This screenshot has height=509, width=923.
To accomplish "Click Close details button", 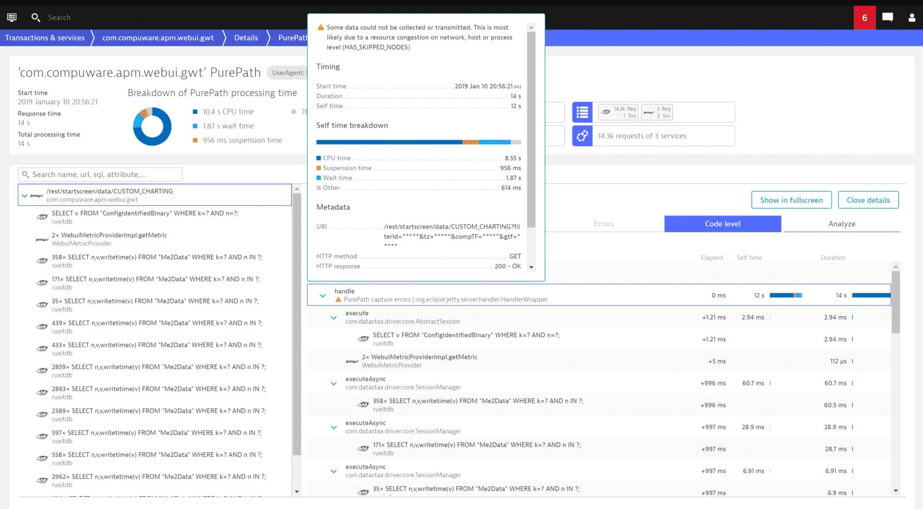I will tap(868, 200).
